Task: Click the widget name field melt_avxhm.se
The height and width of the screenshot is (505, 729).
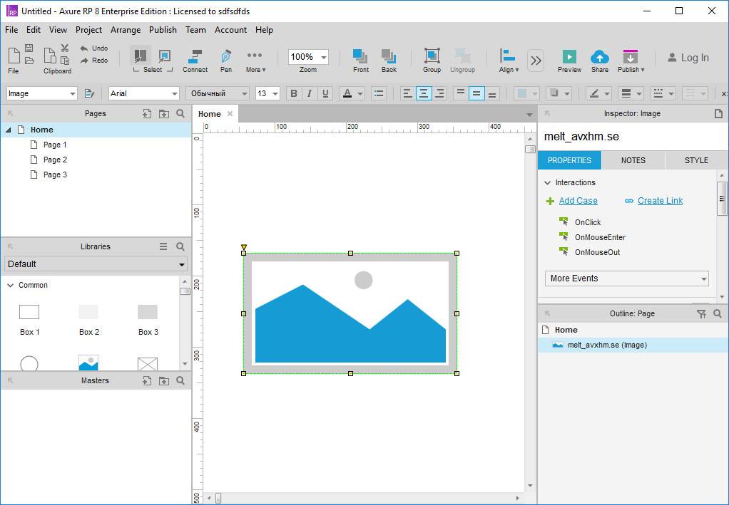Action: coord(633,137)
